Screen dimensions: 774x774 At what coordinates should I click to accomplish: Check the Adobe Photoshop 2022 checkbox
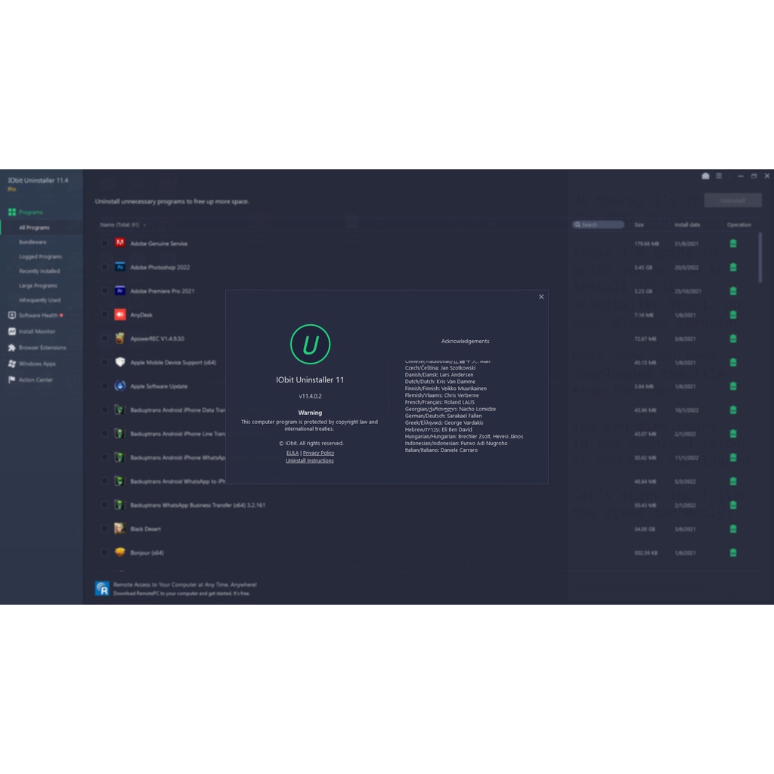104,267
